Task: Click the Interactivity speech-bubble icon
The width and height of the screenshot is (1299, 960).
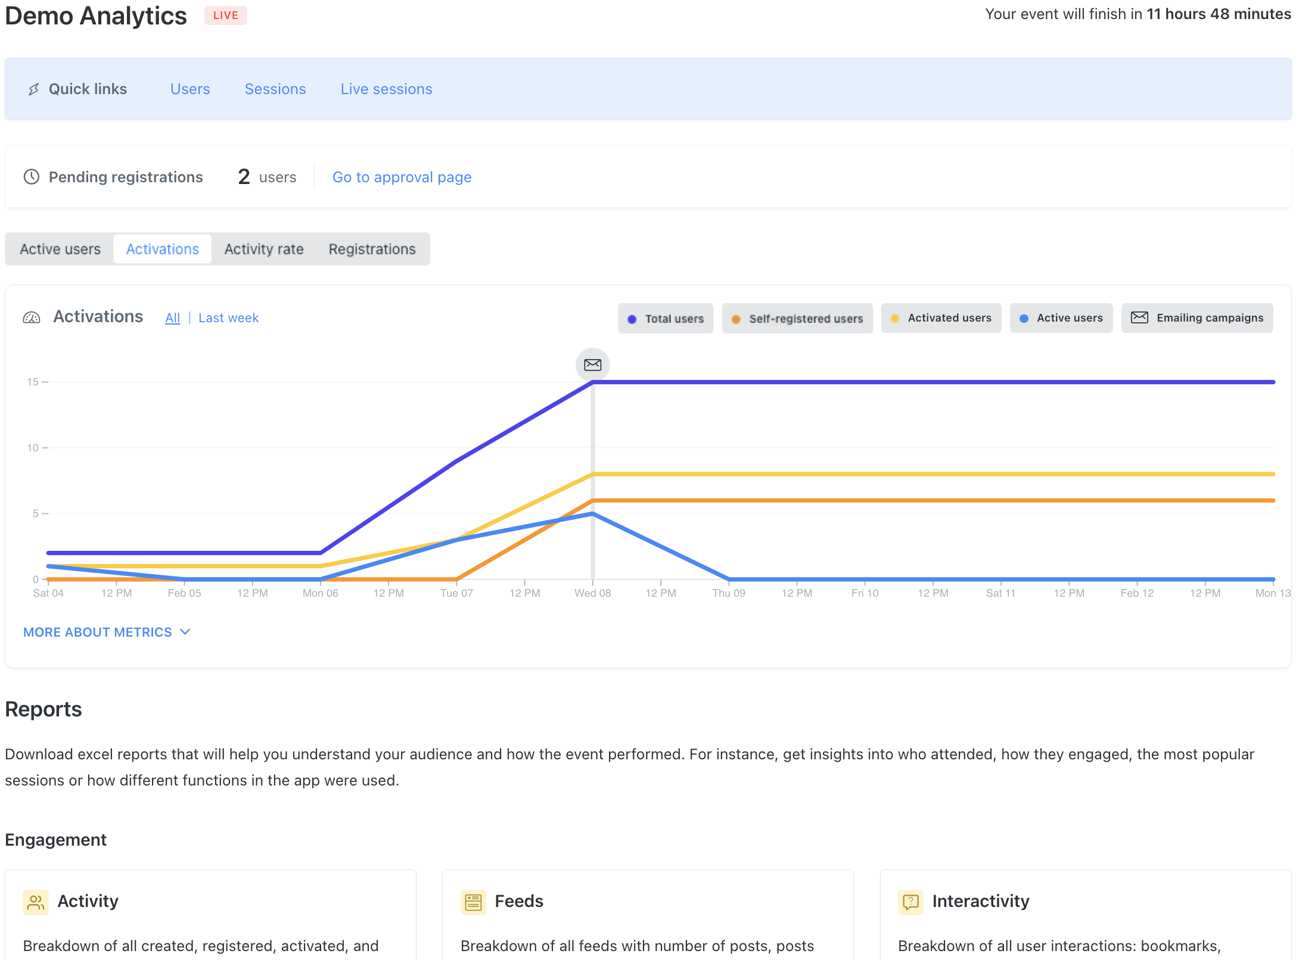Action: [x=910, y=902]
